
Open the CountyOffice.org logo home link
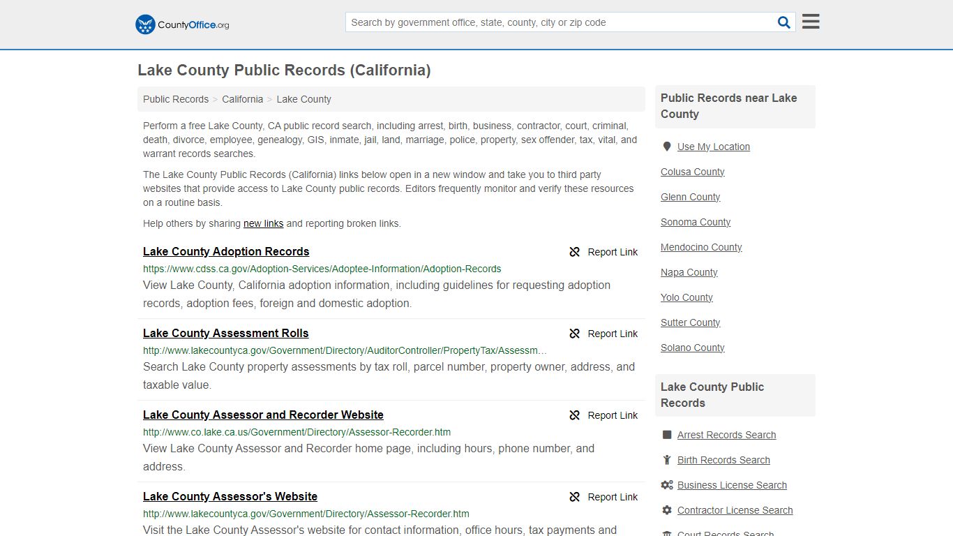[x=182, y=24]
